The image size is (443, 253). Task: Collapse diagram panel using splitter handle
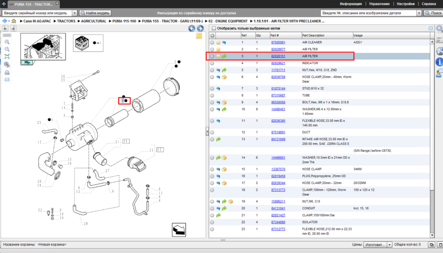coord(207,131)
